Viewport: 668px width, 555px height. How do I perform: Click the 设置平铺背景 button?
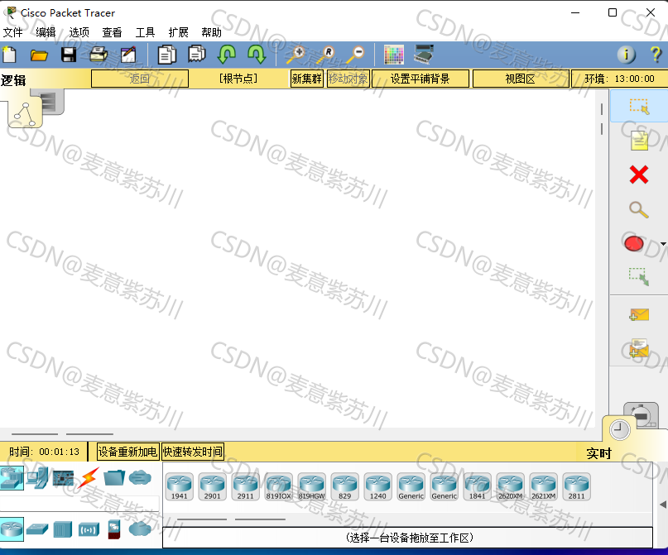[x=420, y=79]
